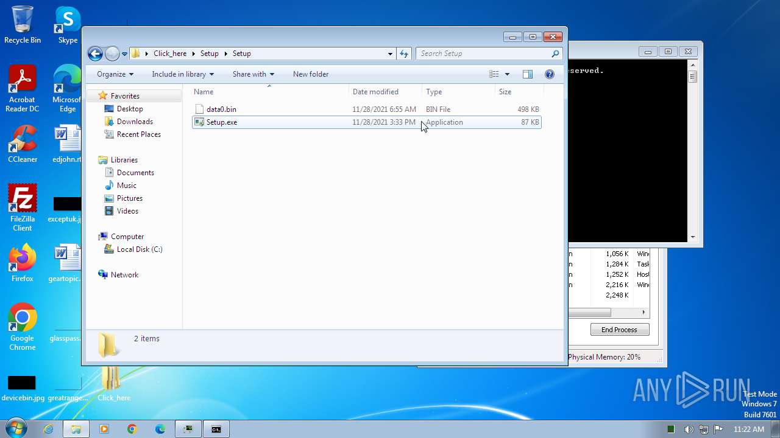Screen dimensions: 780x438
Task: Sort by Name column
Action: pyautogui.click(x=270, y=92)
